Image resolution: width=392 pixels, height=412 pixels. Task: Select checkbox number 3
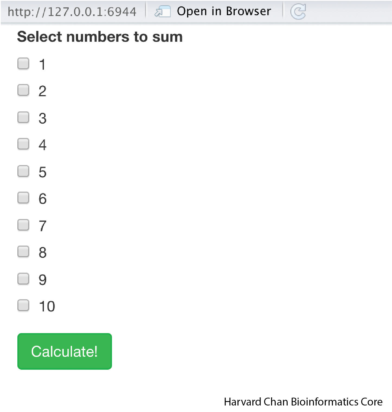pyautogui.click(x=23, y=117)
